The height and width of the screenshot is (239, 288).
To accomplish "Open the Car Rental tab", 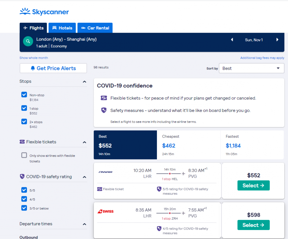I will pyautogui.click(x=95, y=28).
